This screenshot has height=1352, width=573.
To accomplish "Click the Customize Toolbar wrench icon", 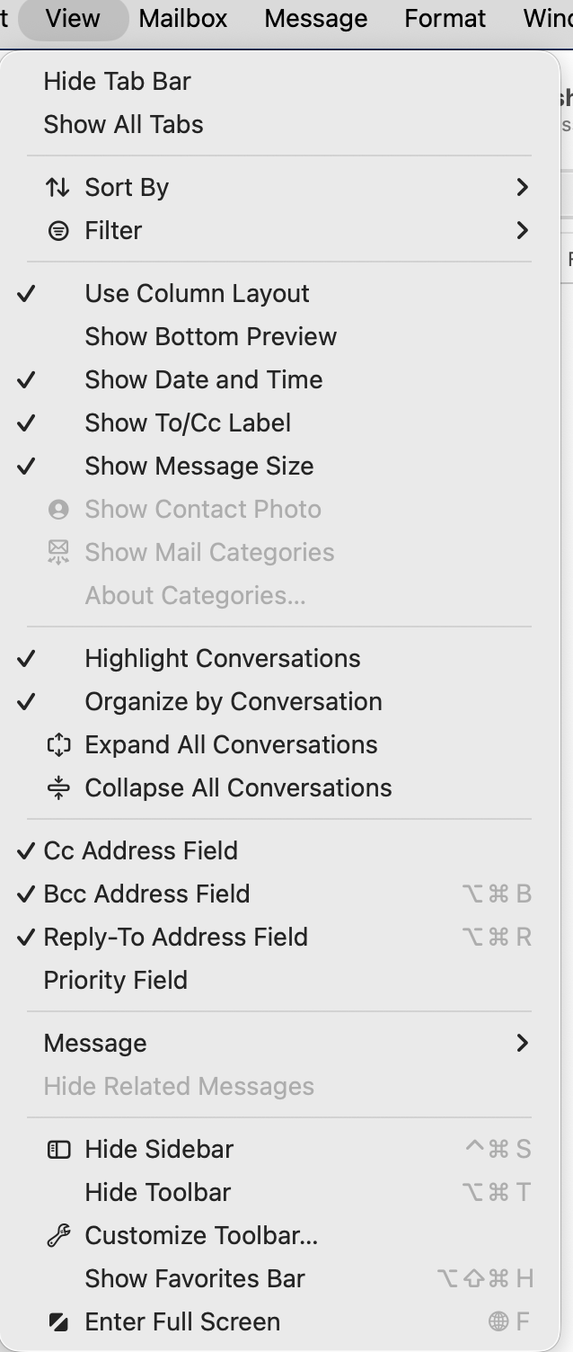I will 58,1236.
